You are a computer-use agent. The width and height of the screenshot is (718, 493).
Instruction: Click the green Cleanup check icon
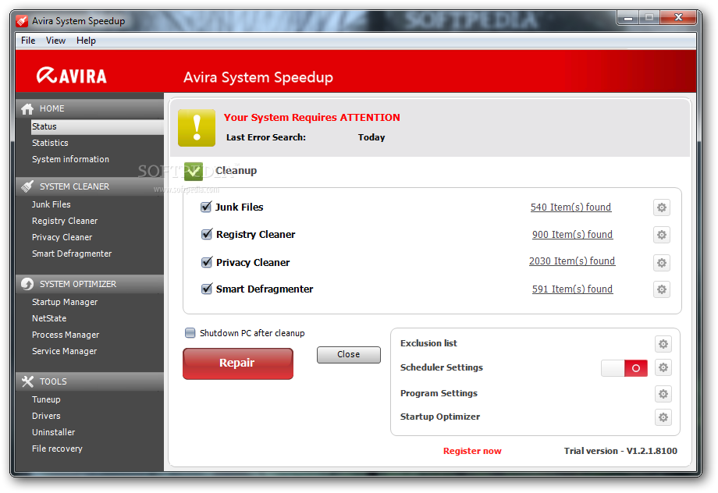pos(194,171)
